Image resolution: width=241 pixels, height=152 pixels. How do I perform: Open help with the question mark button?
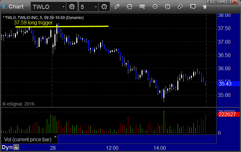pos(209,2)
